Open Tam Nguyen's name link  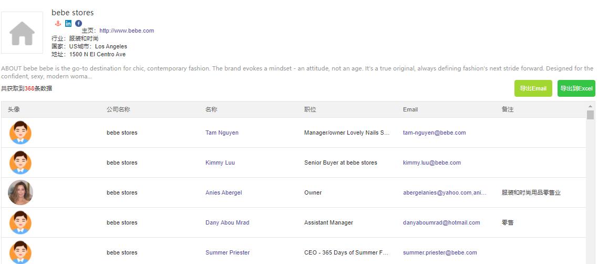pos(222,133)
